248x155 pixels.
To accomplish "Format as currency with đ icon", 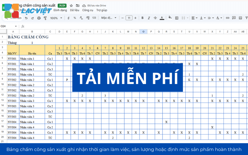I will point(68,18).
